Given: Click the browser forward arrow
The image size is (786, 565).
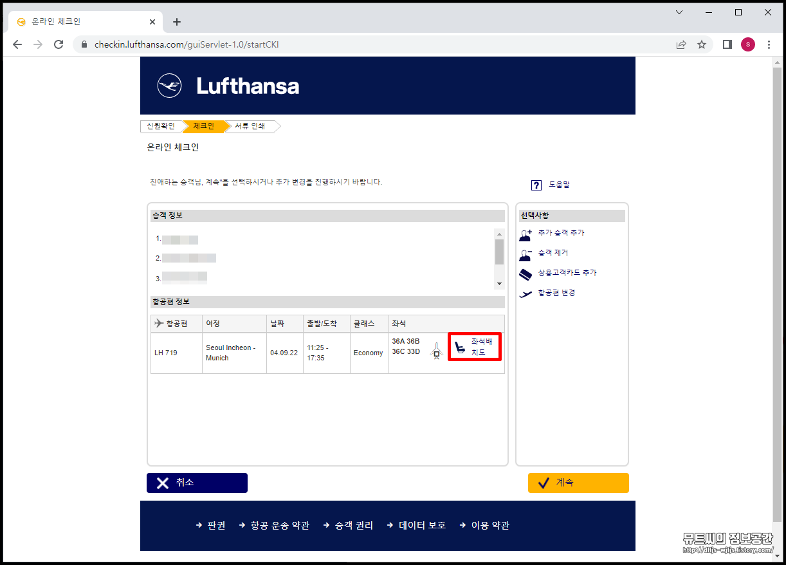Looking at the screenshot, I should tap(38, 44).
